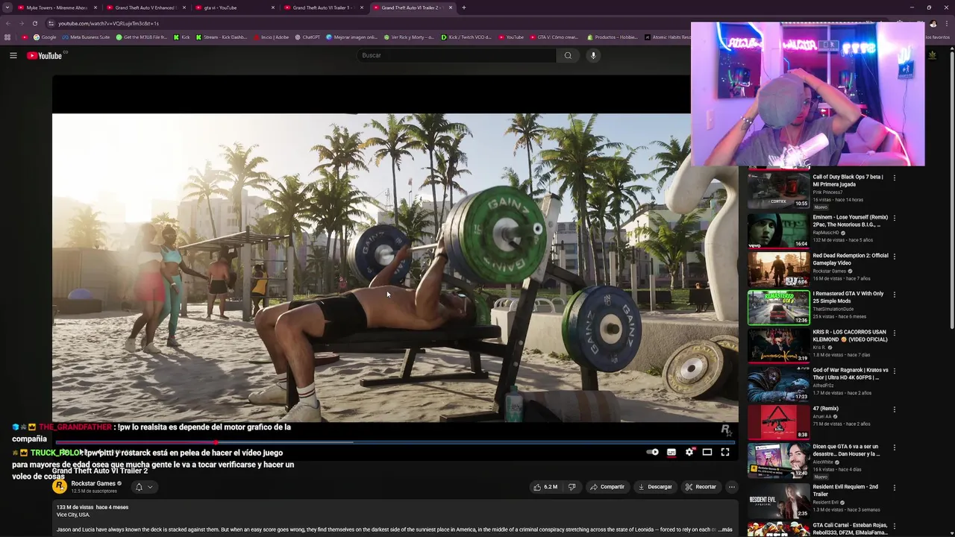Click the address bar URL
Viewport: 955px width, 537px height.
pyautogui.click(x=109, y=23)
